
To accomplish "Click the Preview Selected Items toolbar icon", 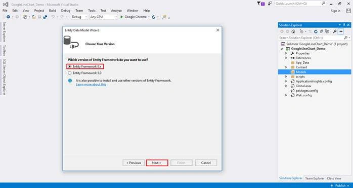I will [341, 31].
